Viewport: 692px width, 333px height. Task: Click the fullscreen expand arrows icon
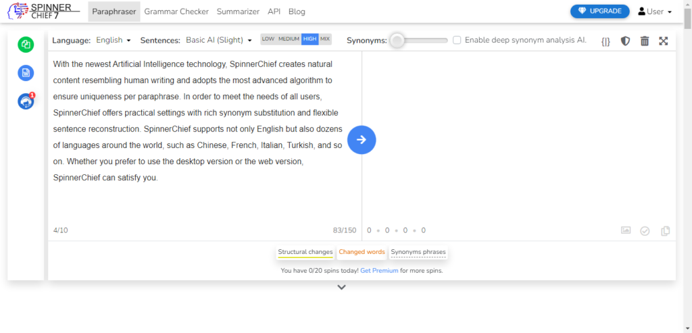664,41
